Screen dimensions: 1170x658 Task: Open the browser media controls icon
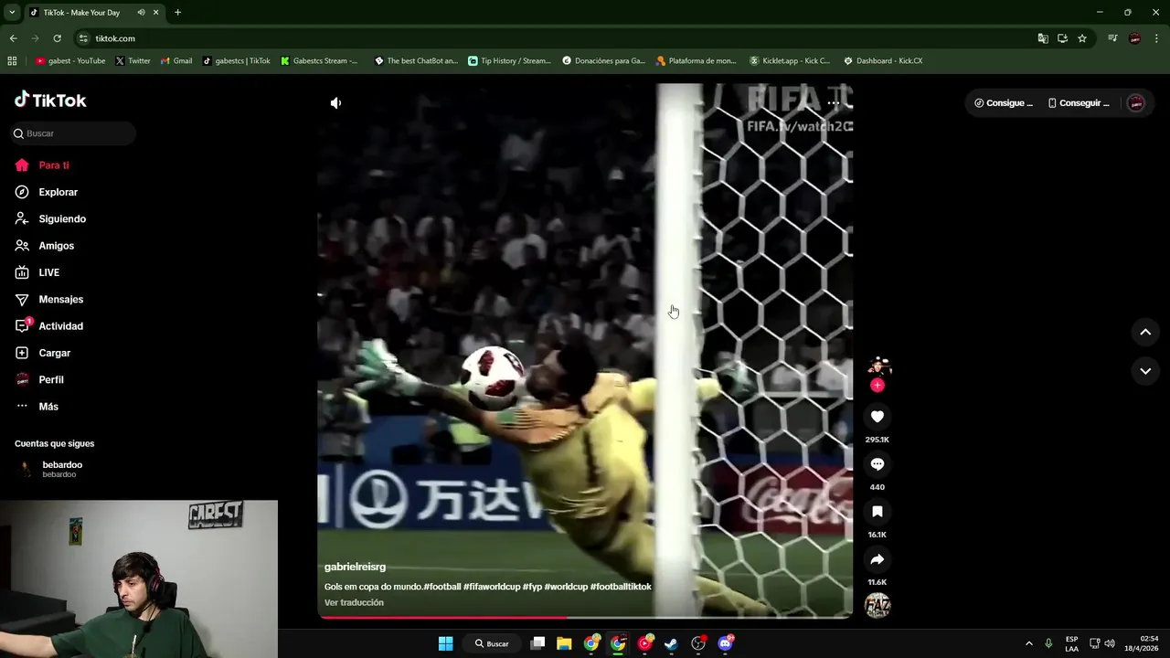coord(1112,38)
